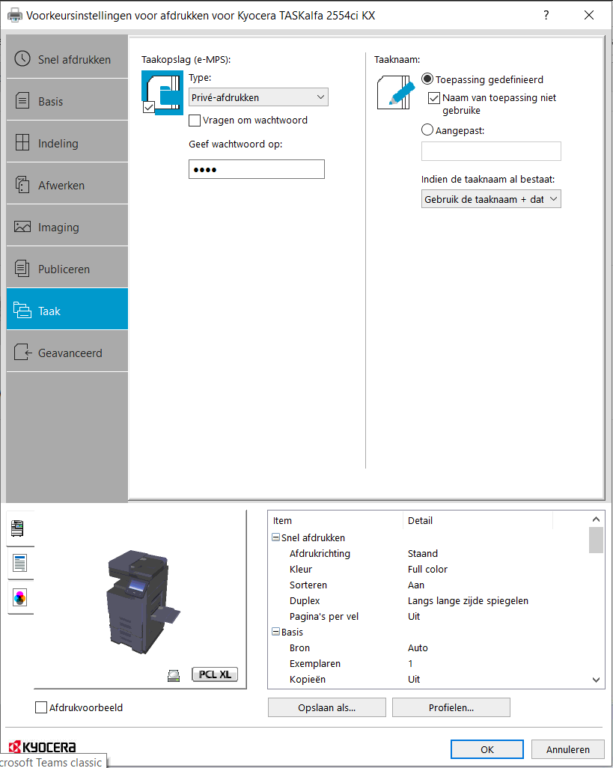613x768 pixels.
Task: Click the Aangepast task name text field
Action: coord(491,151)
